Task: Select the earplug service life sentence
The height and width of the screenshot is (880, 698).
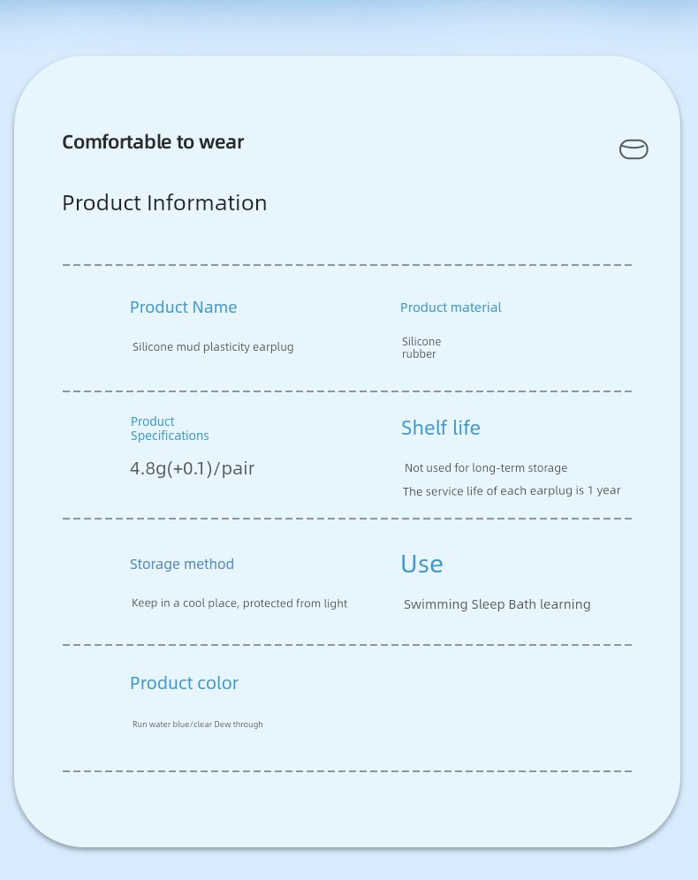Action: [512, 491]
